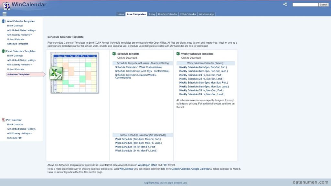Download Weekly Schedule 8am-6pm Sun-Sat Port.
The image size is (331, 186).
point(203,67)
